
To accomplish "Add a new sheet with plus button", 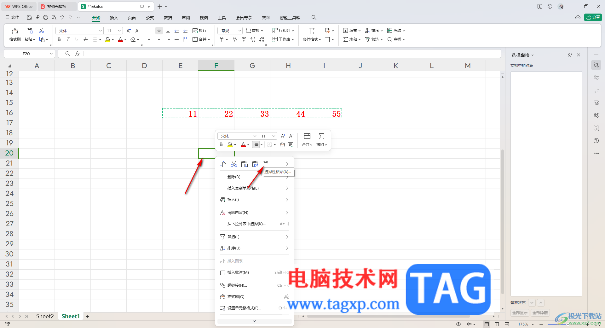I will (87, 316).
